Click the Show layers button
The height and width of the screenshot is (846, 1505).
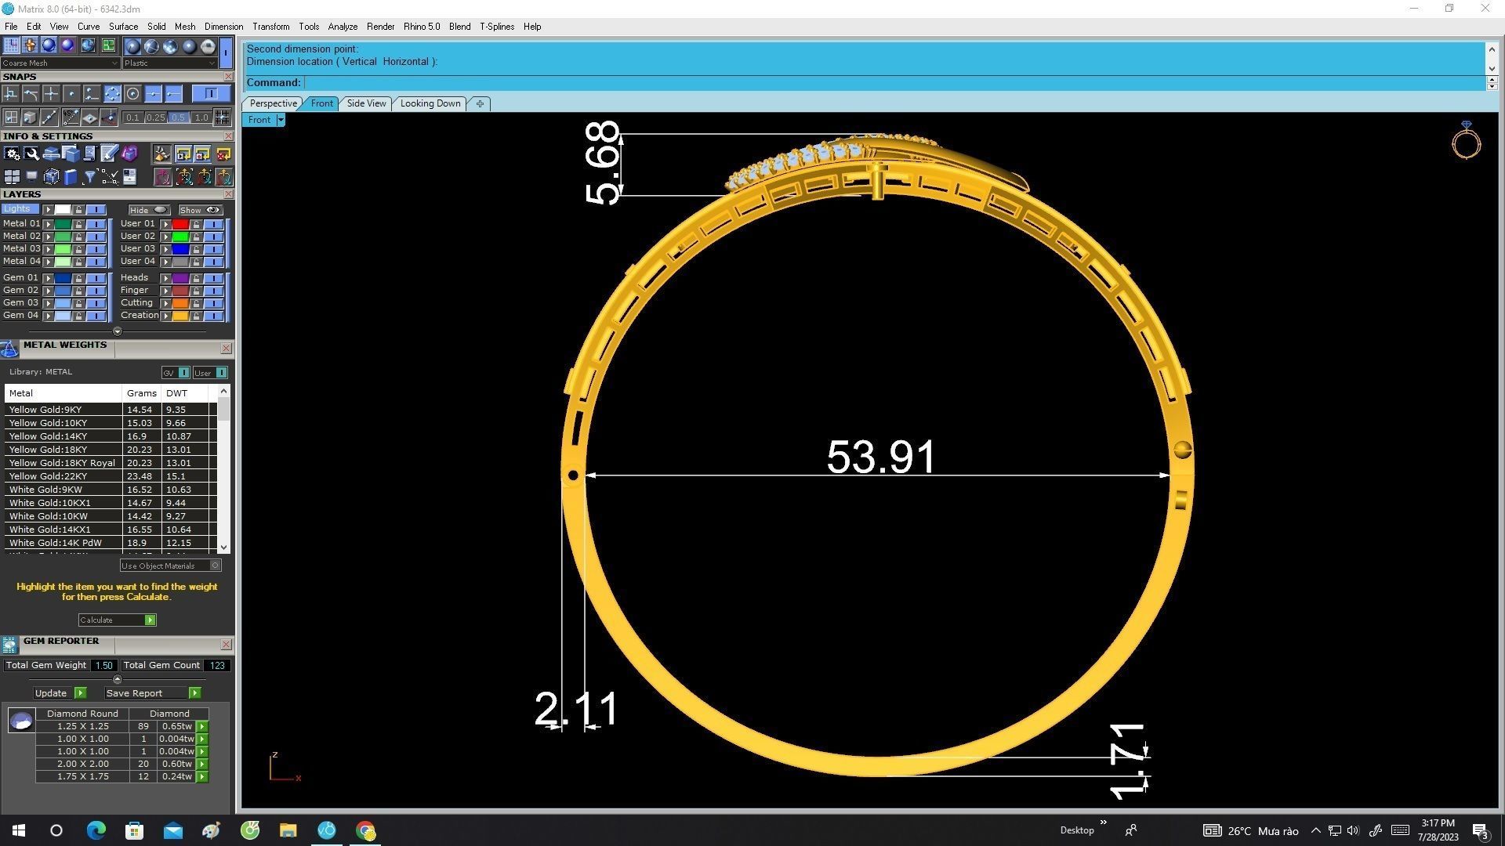click(201, 210)
